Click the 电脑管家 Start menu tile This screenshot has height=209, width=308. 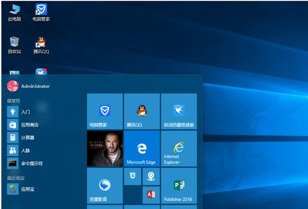105,111
